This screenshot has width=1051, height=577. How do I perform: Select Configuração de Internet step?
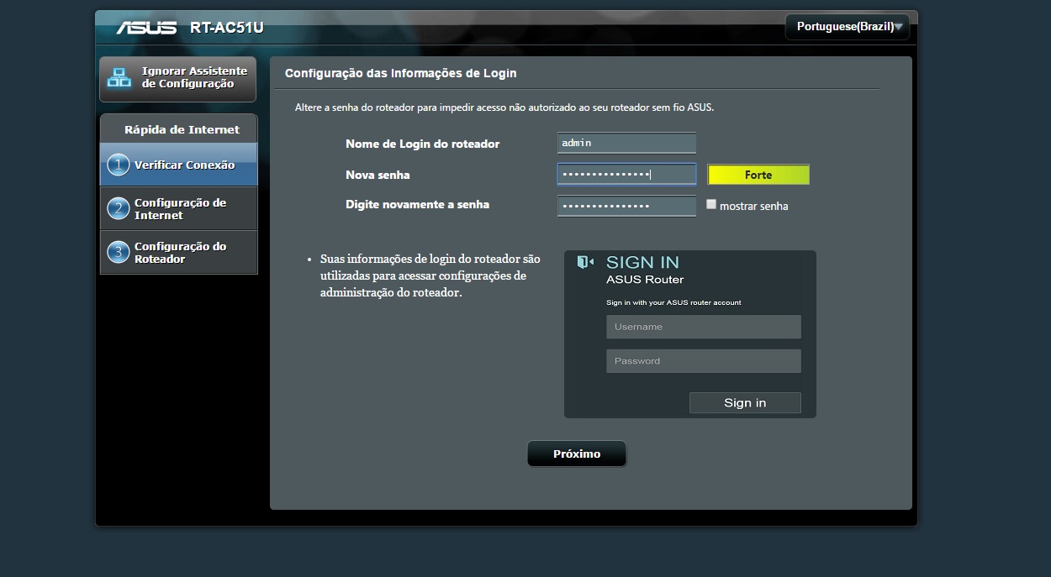(180, 208)
